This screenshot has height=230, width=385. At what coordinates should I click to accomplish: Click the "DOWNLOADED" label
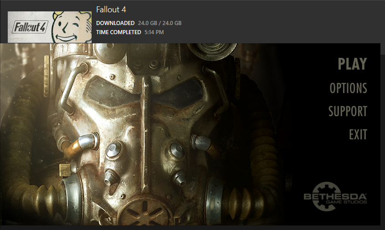tap(115, 23)
